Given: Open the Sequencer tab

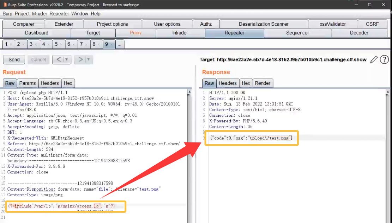Looking at the screenshot, I should (x=297, y=33).
